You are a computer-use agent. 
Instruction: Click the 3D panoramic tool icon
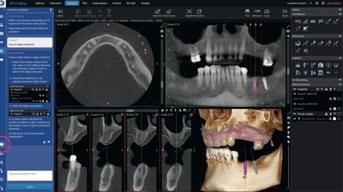pos(305,50)
